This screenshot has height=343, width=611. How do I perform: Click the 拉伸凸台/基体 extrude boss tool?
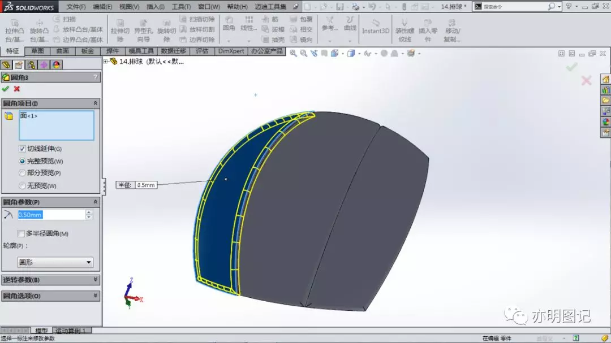(14, 31)
